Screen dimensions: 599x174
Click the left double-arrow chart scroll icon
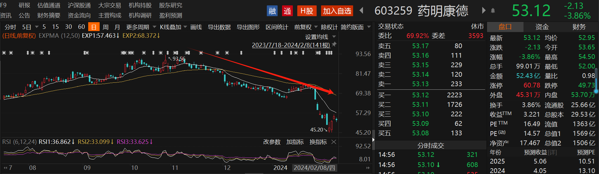(x=5, y=168)
